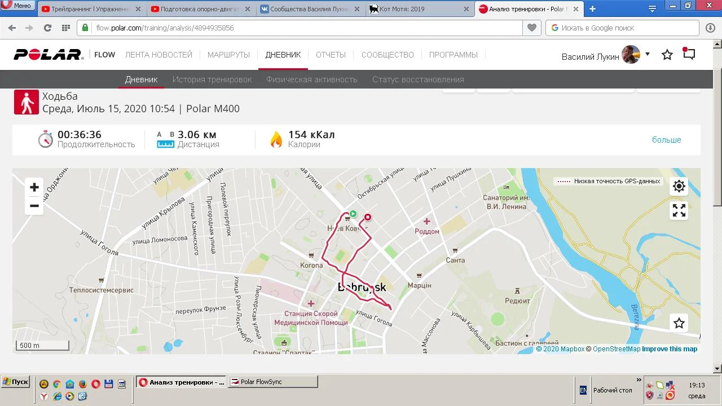Click the больше link
722x406 pixels.
click(x=667, y=139)
